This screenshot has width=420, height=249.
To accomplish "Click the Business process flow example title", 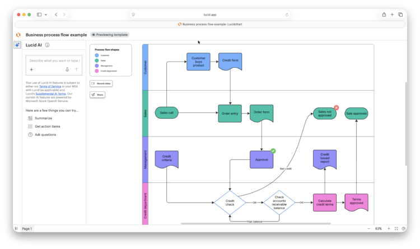I will [56, 35].
